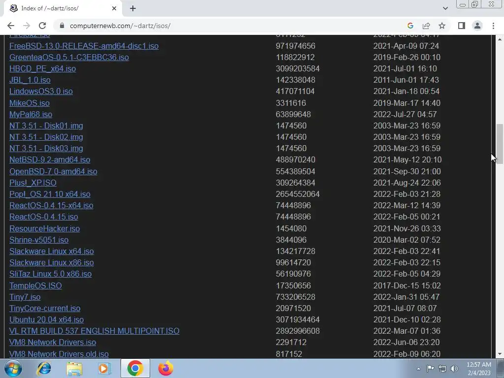Open Windows Explorer from taskbar
504x378 pixels.
coord(74,368)
